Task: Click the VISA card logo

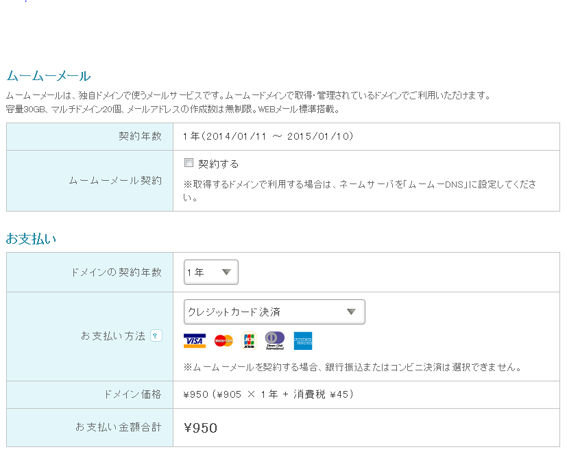Action: pyautogui.click(x=195, y=341)
